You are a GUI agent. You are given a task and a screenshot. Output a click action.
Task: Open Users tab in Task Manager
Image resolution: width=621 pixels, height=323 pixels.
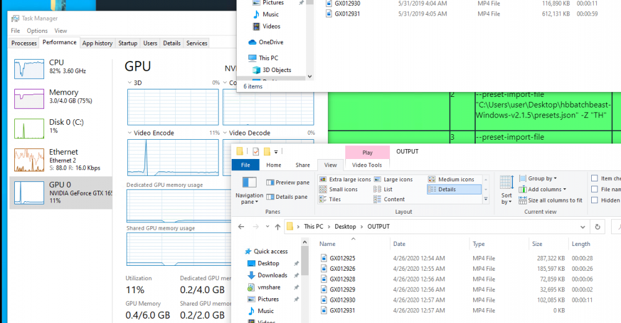(x=150, y=43)
